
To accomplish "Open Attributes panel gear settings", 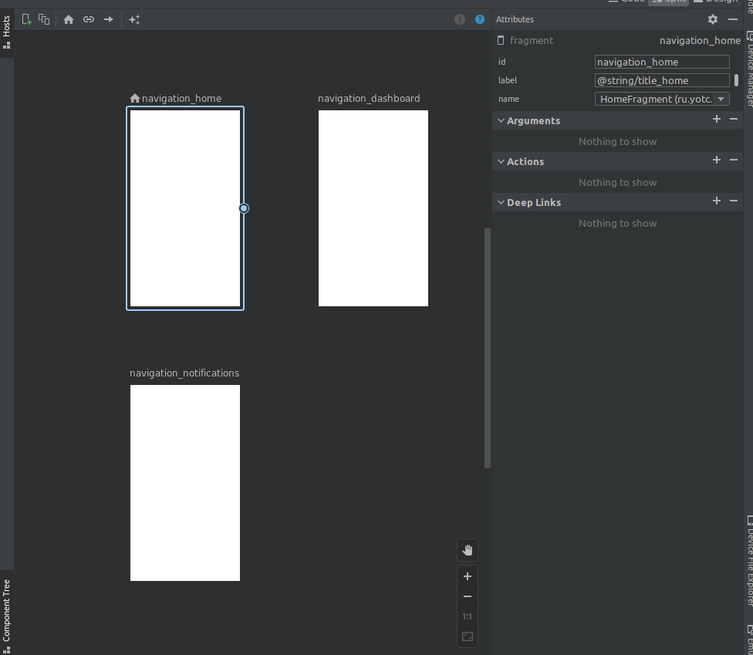I will pyautogui.click(x=713, y=19).
